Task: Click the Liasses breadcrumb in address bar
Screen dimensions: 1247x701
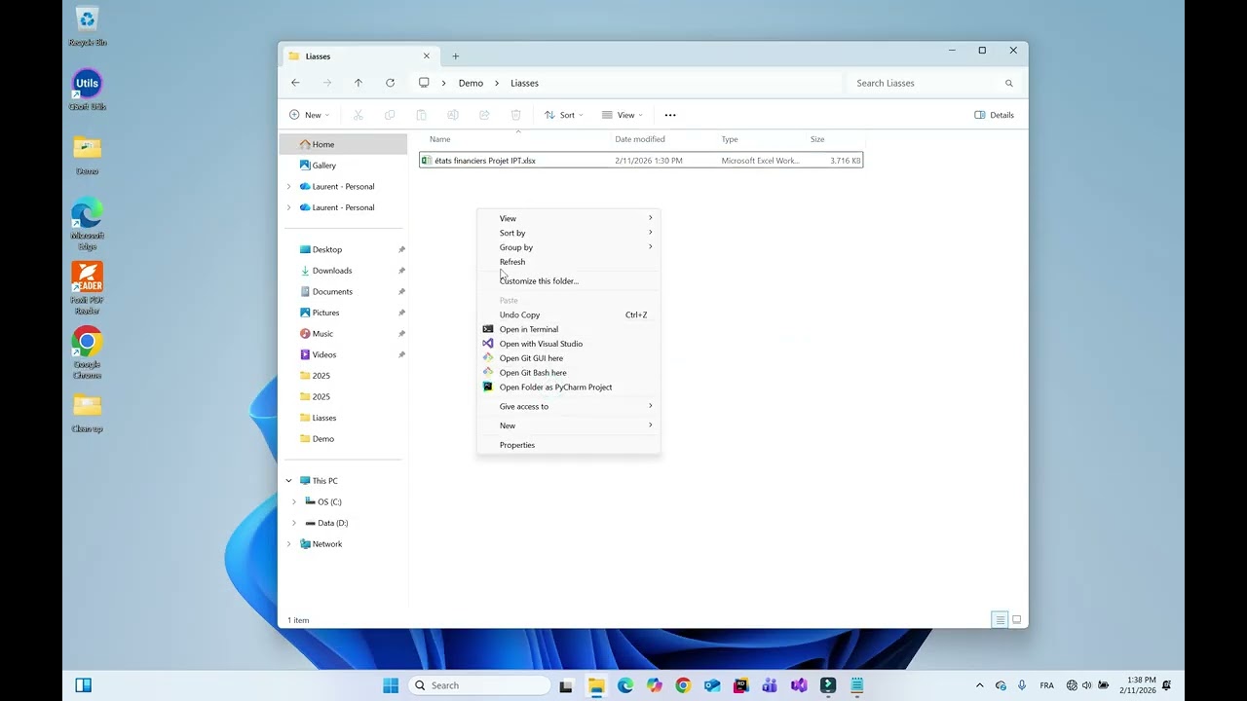Action: tap(524, 83)
